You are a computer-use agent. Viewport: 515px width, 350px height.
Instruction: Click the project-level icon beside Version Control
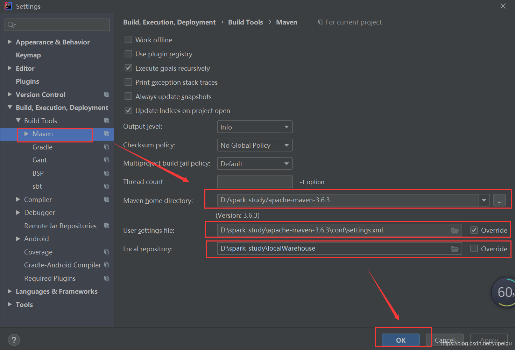pyautogui.click(x=107, y=94)
